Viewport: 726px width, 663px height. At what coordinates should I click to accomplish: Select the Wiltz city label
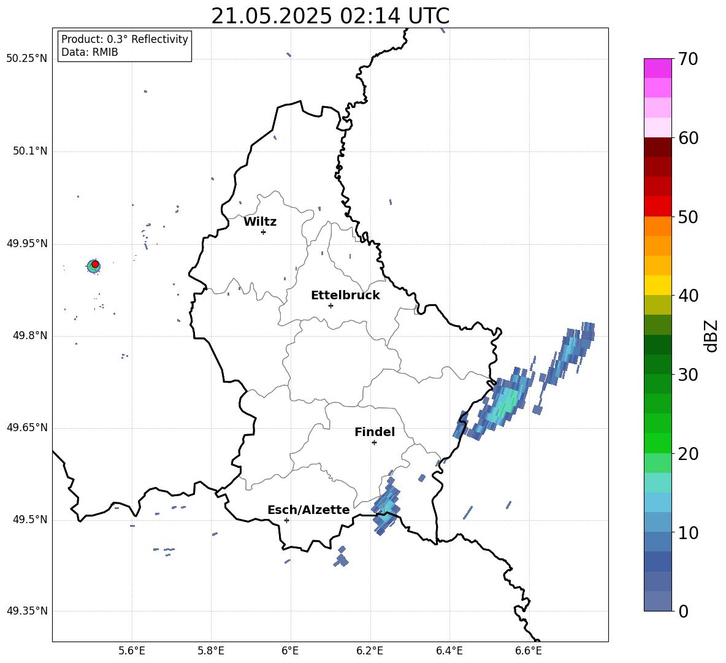pyautogui.click(x=260, y=222)
